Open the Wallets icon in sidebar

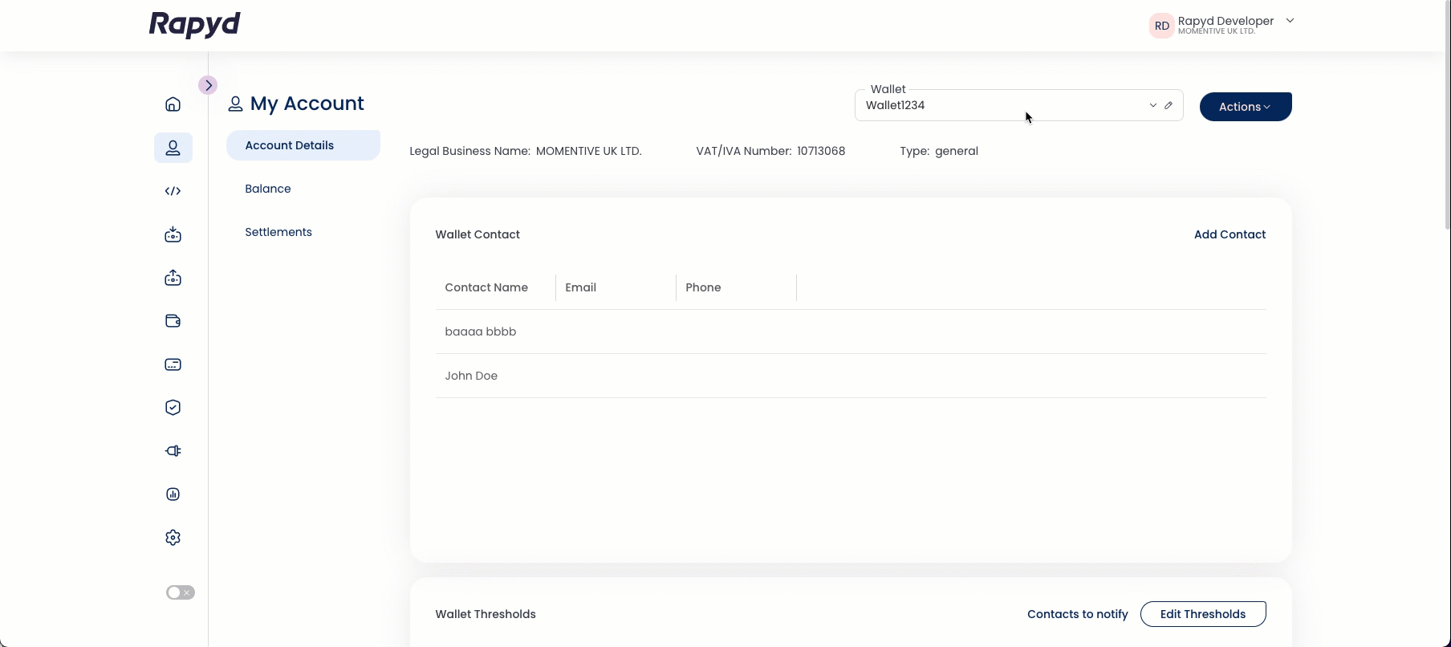[x=173, y=321]
